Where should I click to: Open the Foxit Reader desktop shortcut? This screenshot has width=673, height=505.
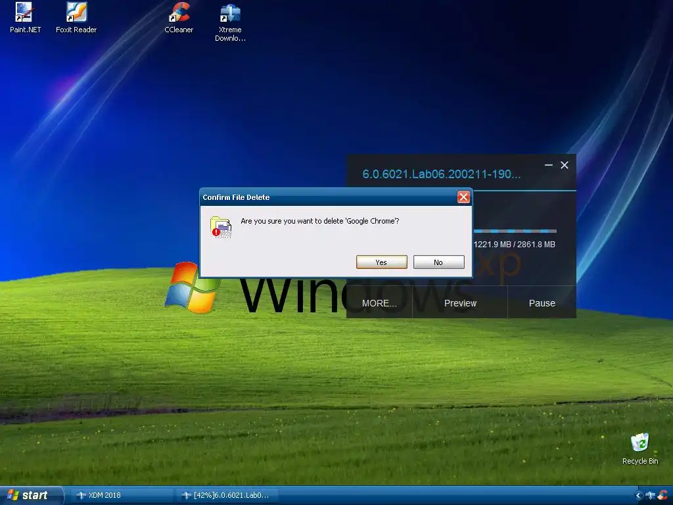(x=76, y=17)
